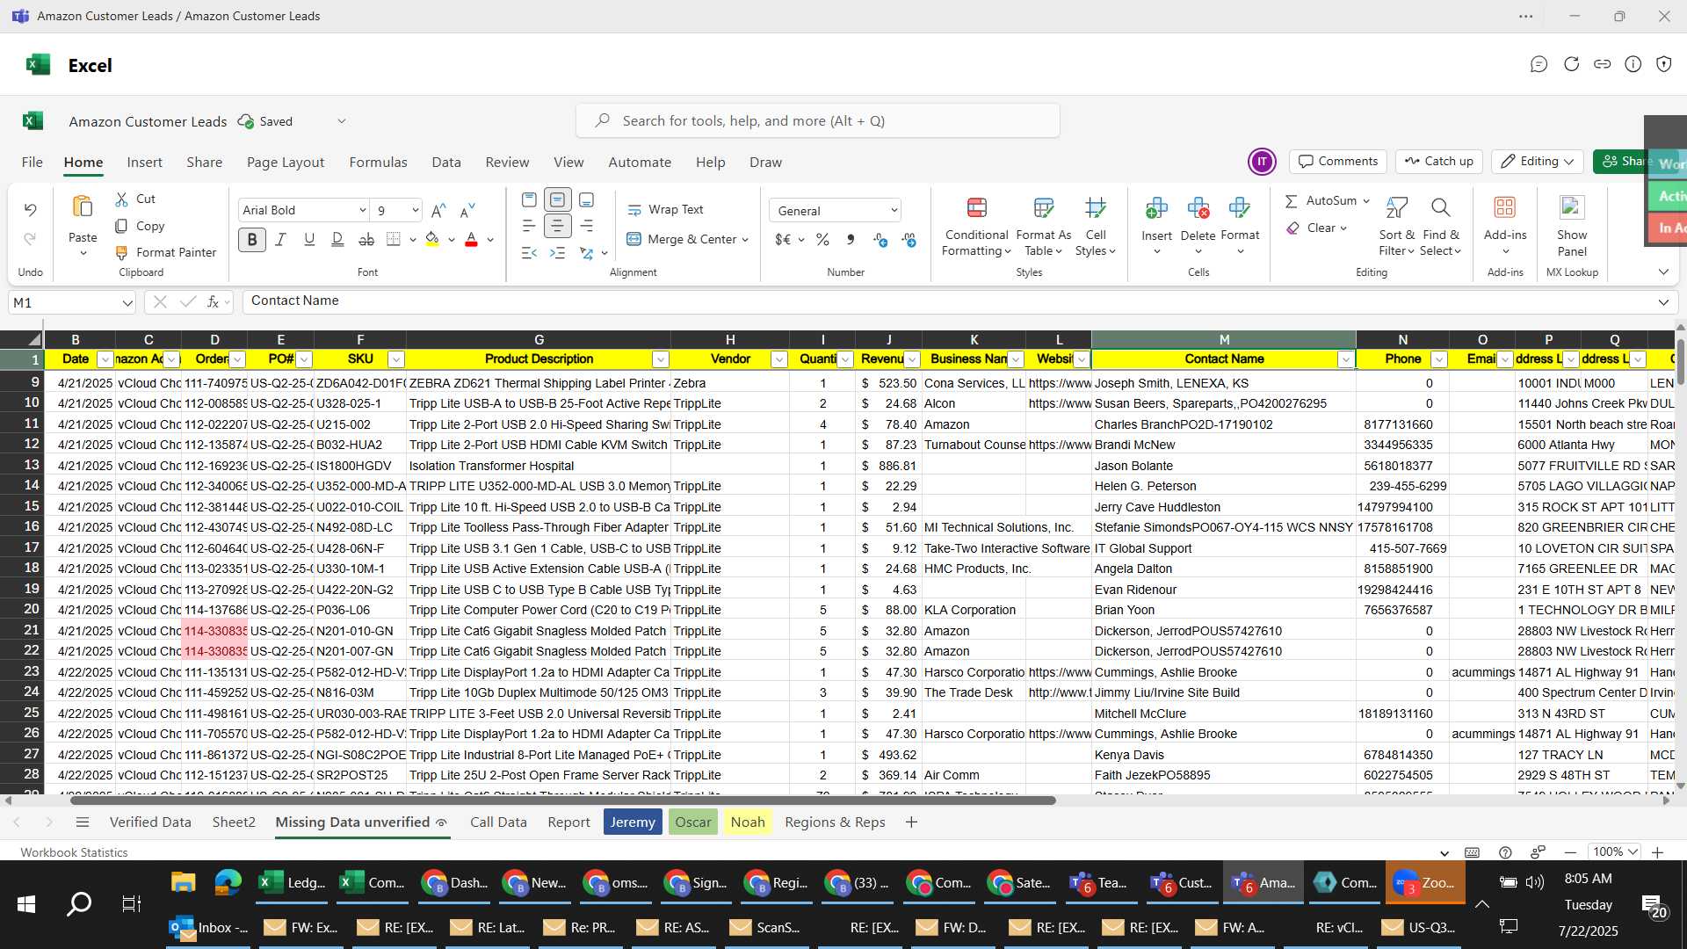Click the Catch up button
This screenshot has width=1687, height=949.
[1438, 162]
